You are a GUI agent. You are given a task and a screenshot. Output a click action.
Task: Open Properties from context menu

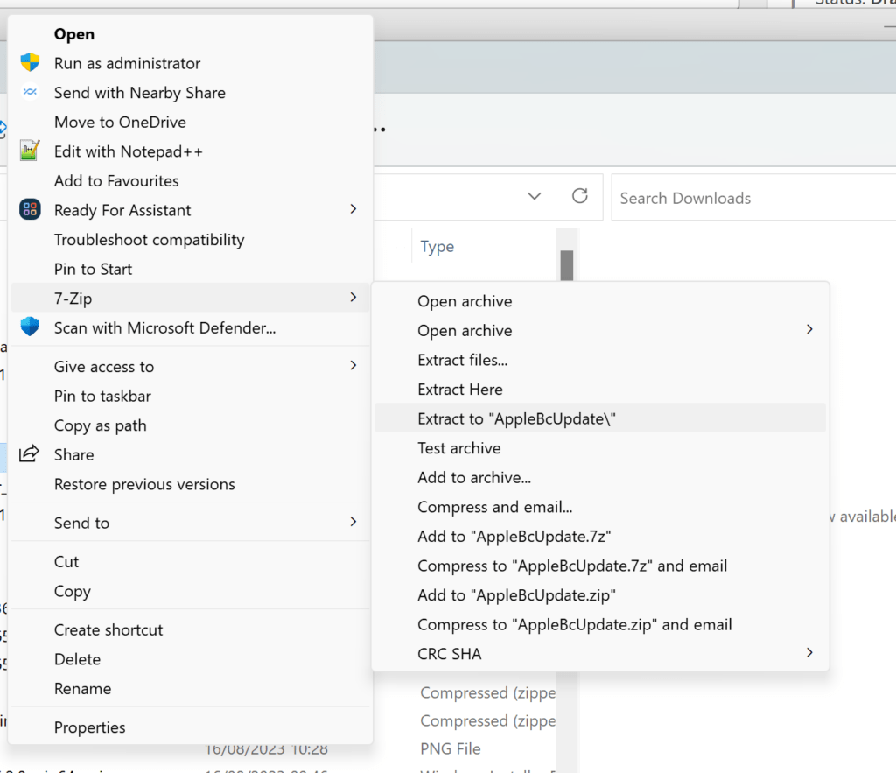(190, 727)
